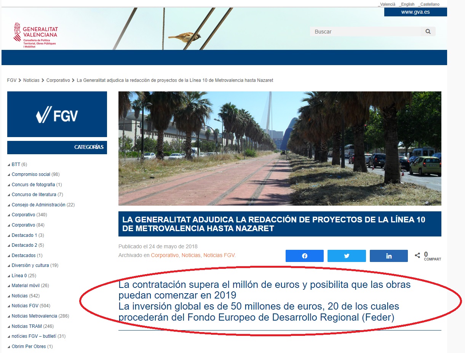
Task: Share article on Twitter
Action: coord(347,256)
